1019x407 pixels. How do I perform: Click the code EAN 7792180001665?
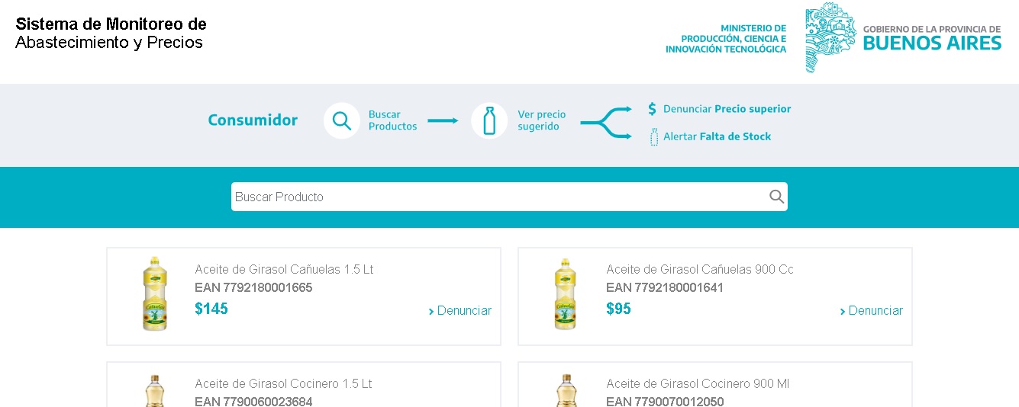pyautogui.click(x=253, y=287)
